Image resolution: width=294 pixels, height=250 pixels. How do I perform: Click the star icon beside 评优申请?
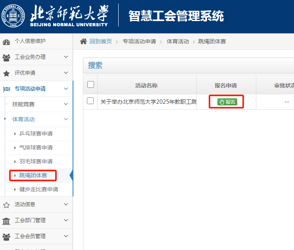click(6, 74)
